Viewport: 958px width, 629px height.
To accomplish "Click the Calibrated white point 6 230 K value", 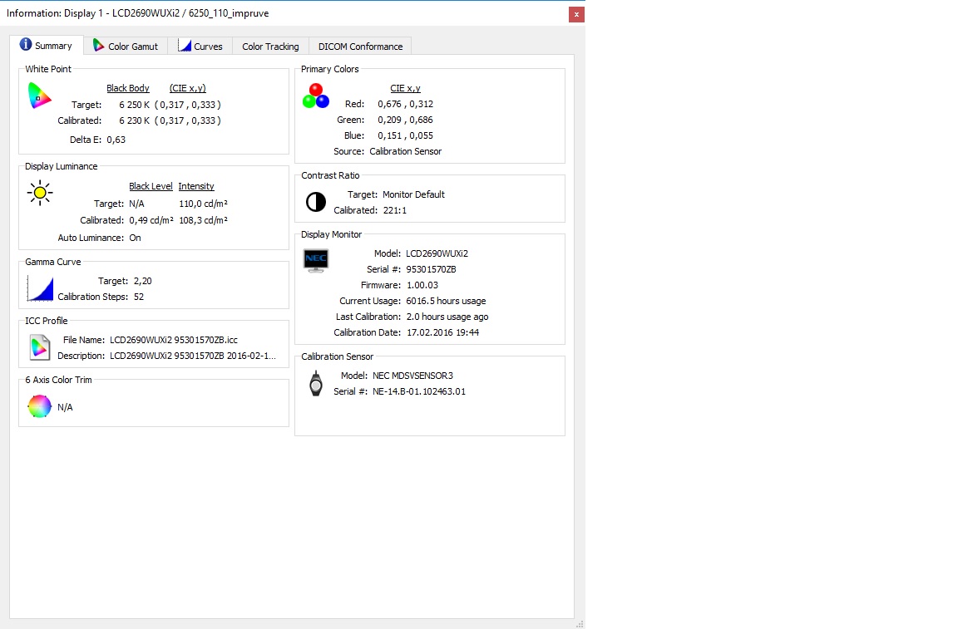I will (135, 120).
